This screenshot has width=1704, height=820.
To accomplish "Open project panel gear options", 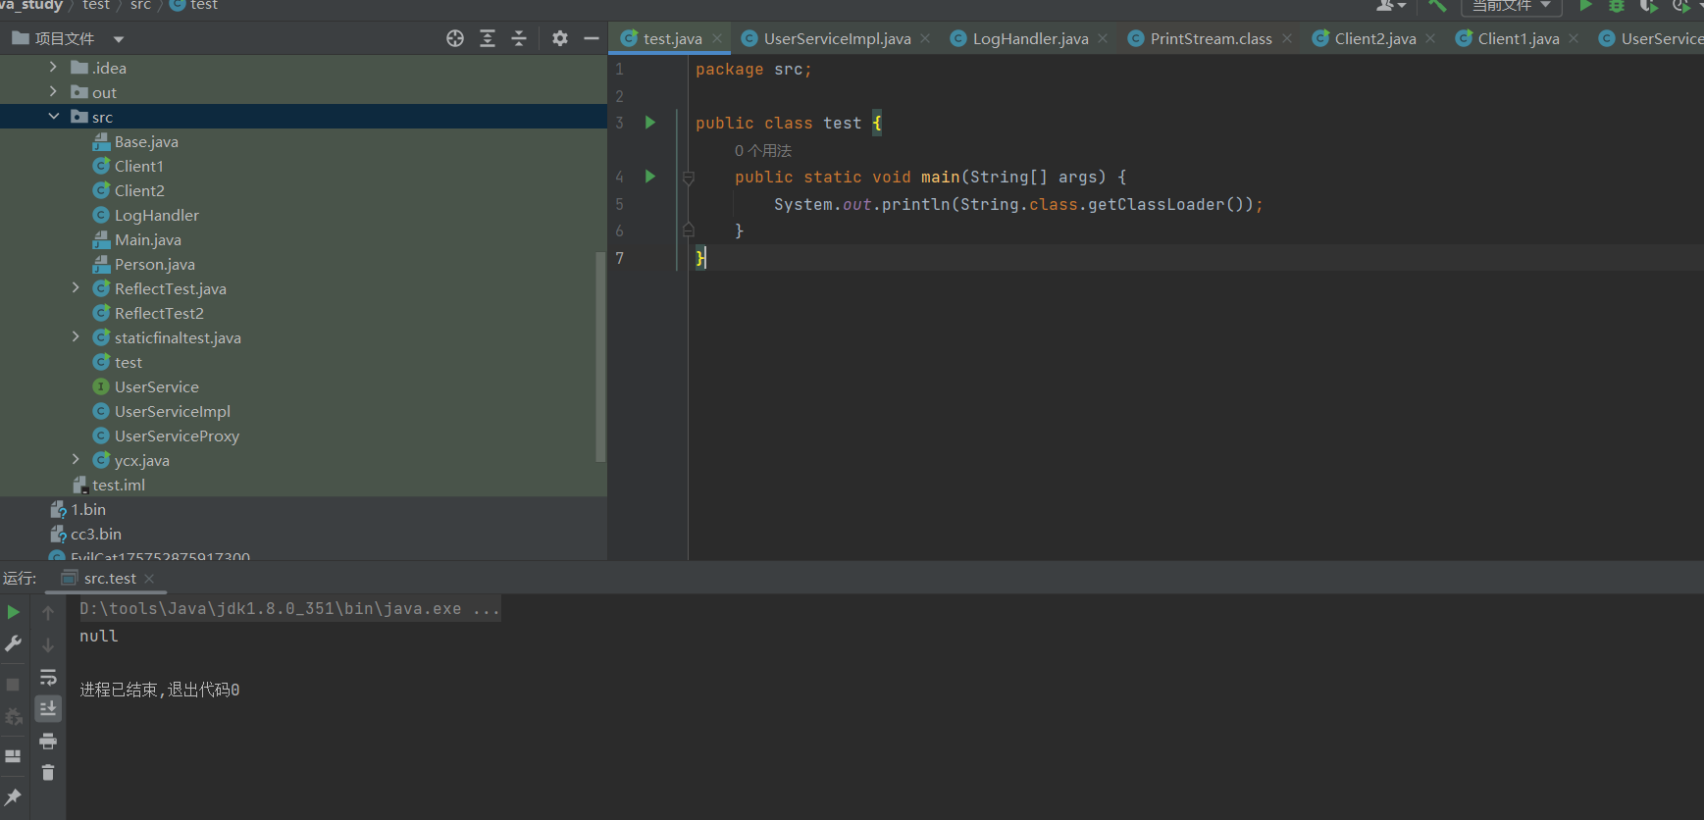I will click(560, 38).
